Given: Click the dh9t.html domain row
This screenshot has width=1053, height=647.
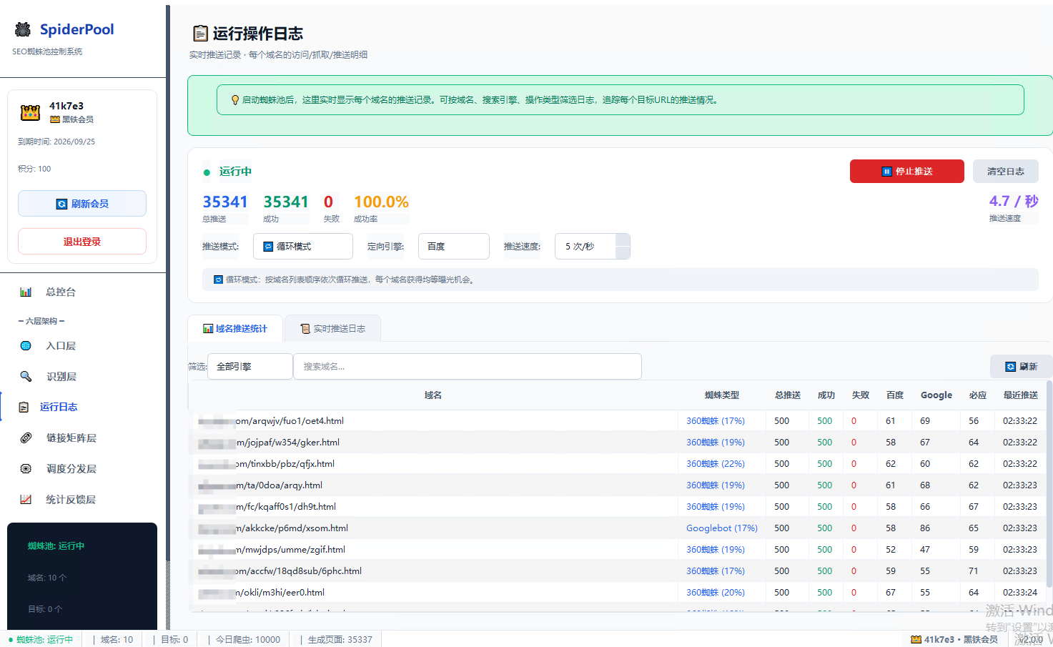Looking at the screenshot, I should (x=618, y=507).
